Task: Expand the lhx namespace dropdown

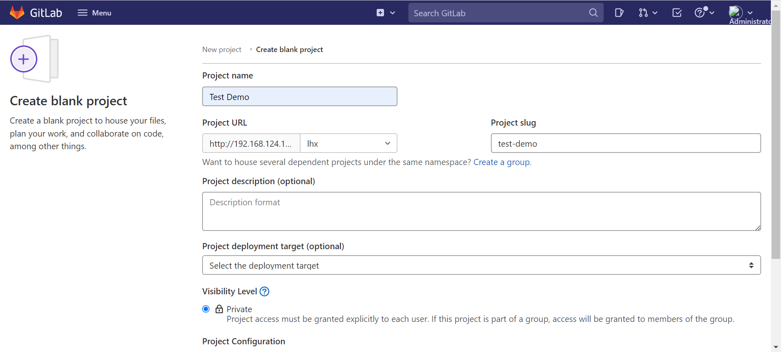Action: 349,143
